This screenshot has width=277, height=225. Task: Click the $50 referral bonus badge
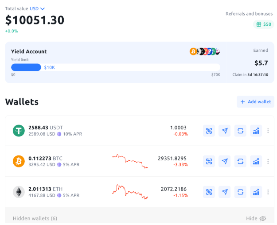(264, 24)
